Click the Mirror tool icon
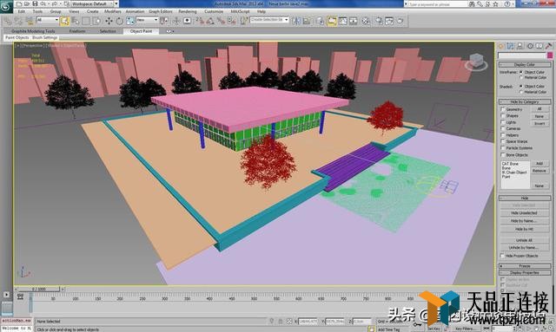 click(x=295, y=21)
